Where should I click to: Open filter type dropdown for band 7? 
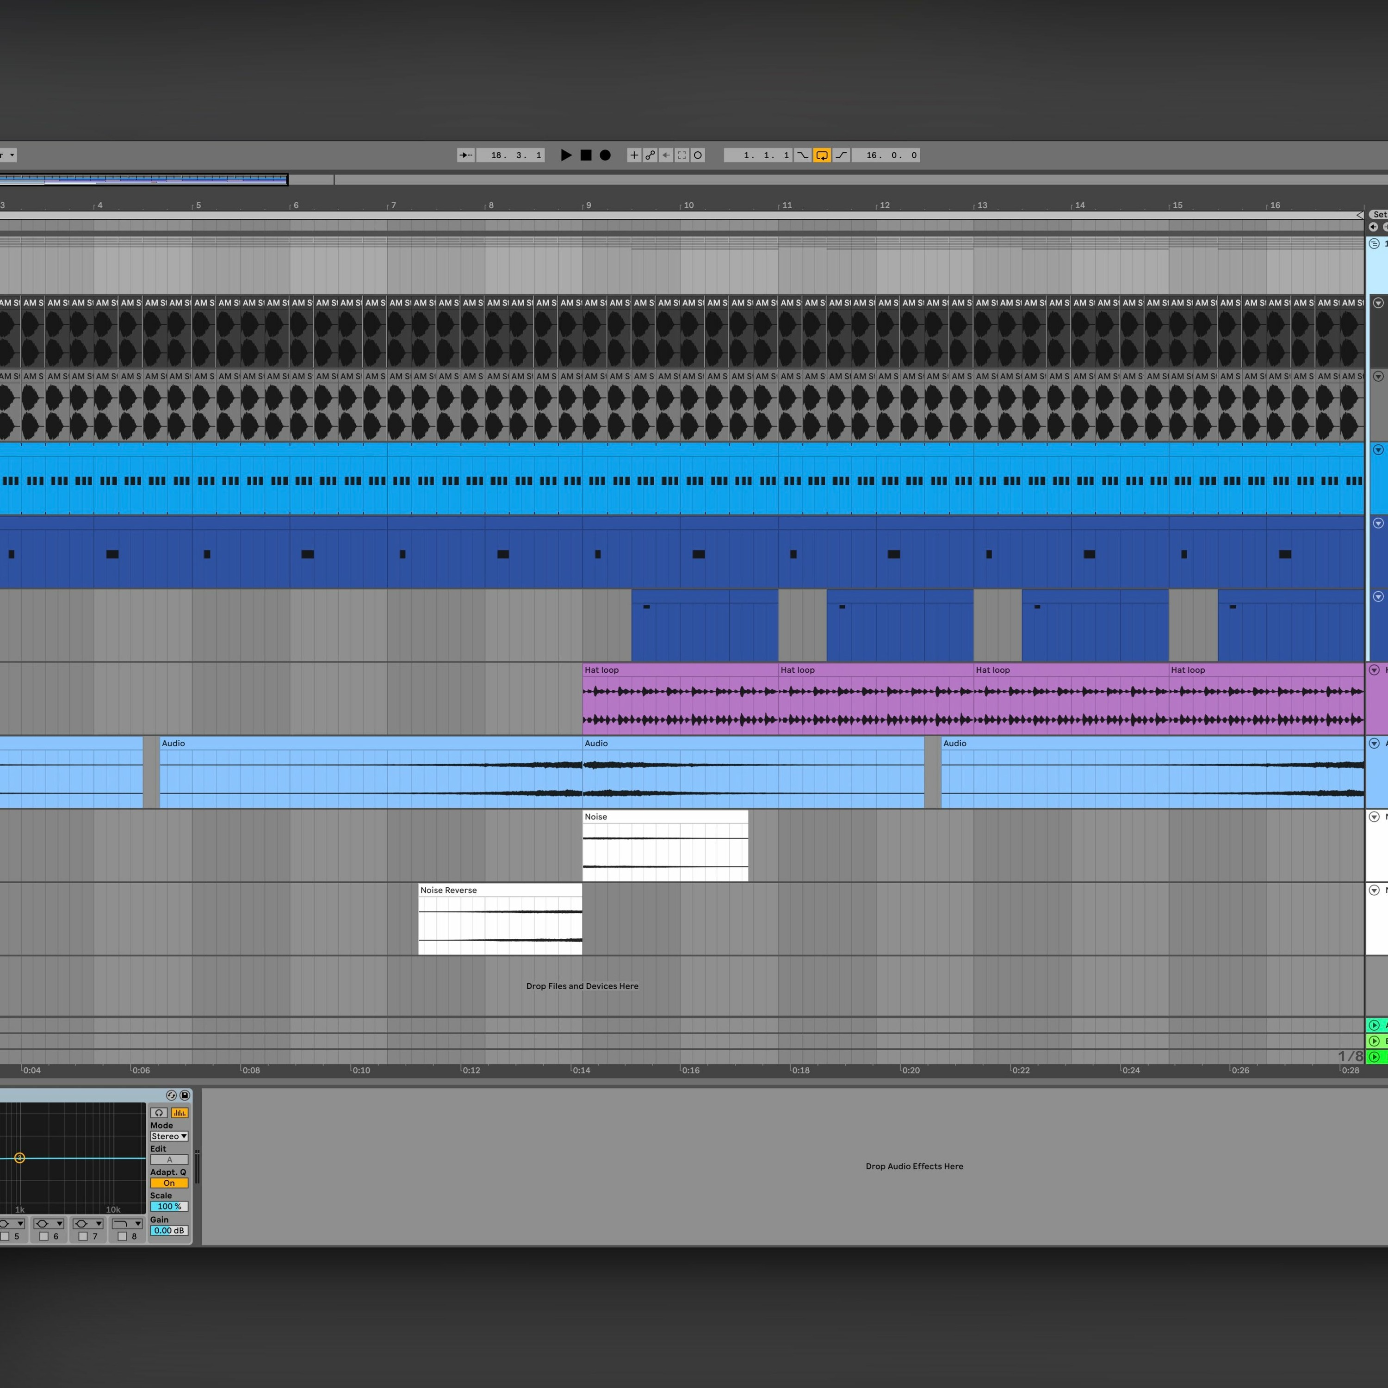coord(88,1223)
